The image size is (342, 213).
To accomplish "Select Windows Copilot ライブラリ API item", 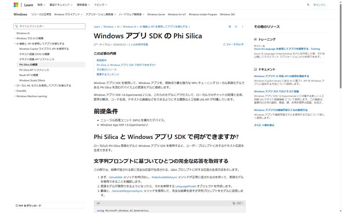I will click(44, 49).
